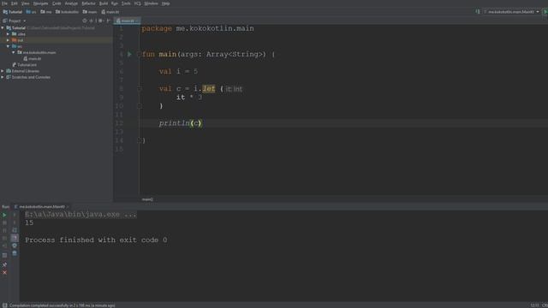
Task: Expand the out folder
Action: pyautogui.click(x=8, y=40)
